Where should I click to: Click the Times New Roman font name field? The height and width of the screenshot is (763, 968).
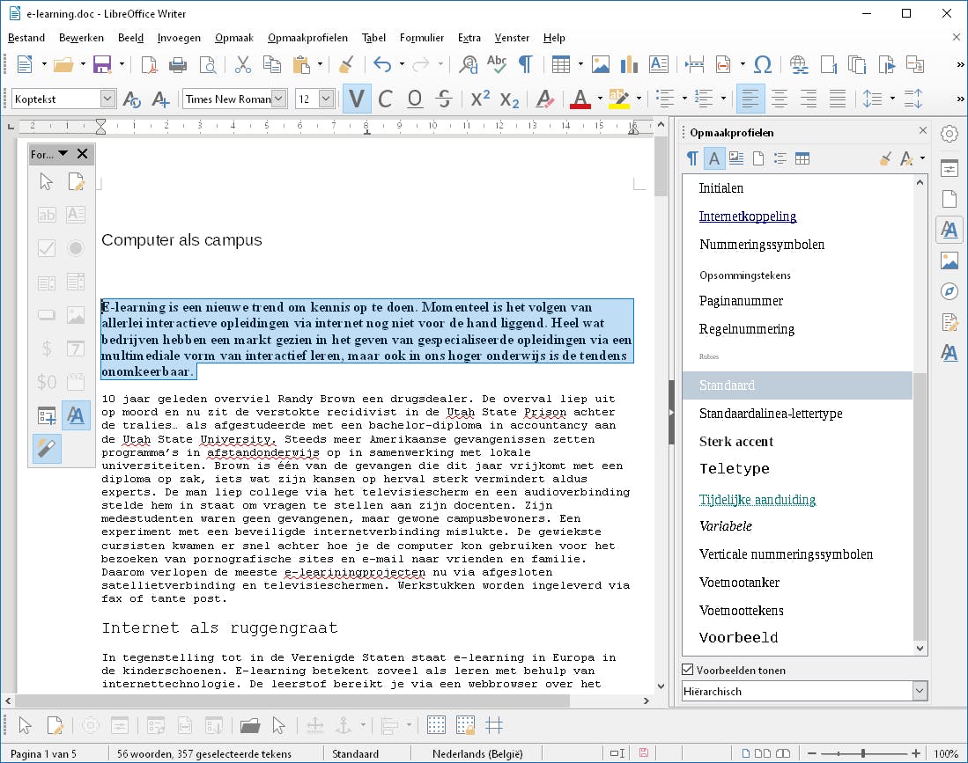[x=227, y=99]
